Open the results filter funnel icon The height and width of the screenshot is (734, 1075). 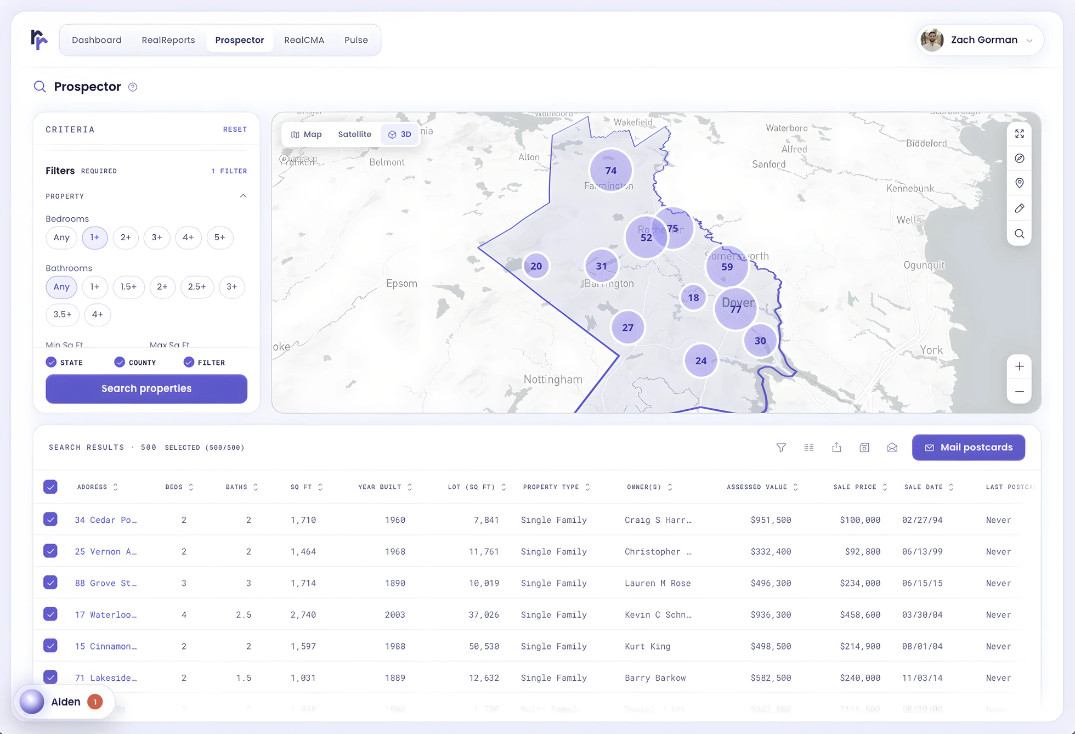[x=781, y=448]
